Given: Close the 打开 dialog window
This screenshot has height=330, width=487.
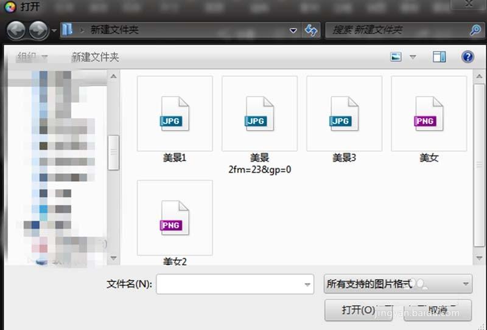Looking at the screenshot, I should point(468,4).
